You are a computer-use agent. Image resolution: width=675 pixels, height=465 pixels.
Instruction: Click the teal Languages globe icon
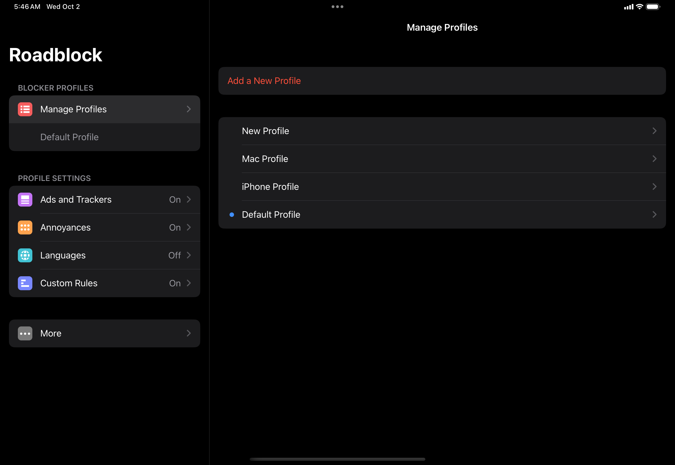(25, 256)
